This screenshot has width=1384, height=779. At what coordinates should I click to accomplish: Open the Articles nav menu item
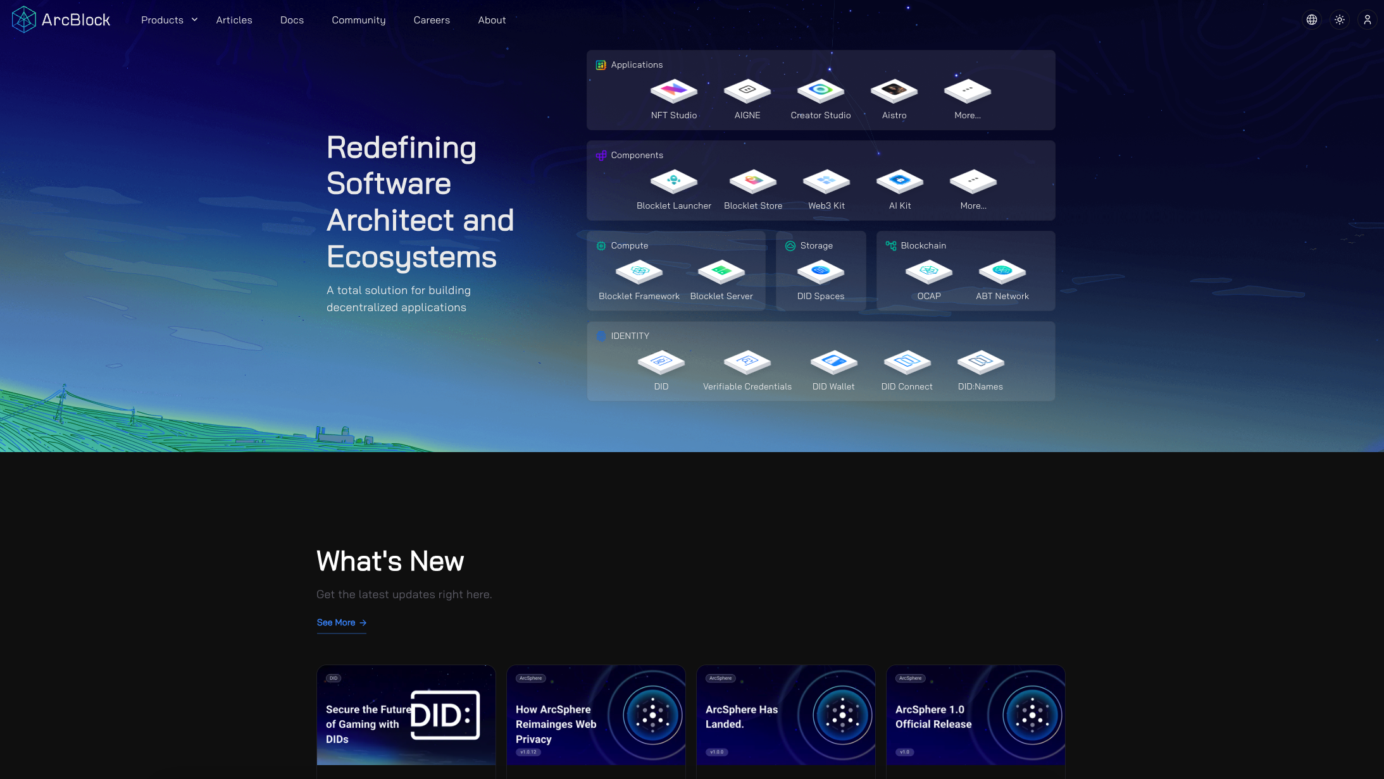234,20
